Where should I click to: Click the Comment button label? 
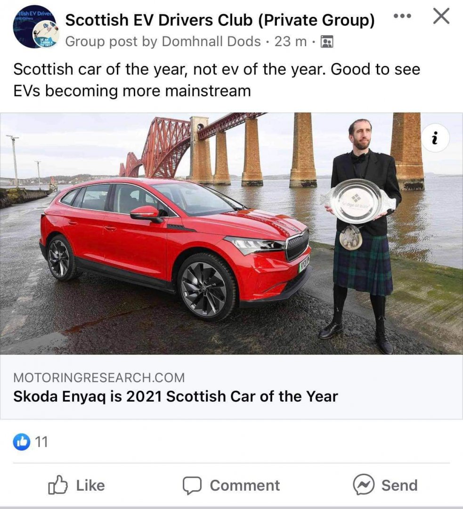pyautogui.click(x=244, y=485)
